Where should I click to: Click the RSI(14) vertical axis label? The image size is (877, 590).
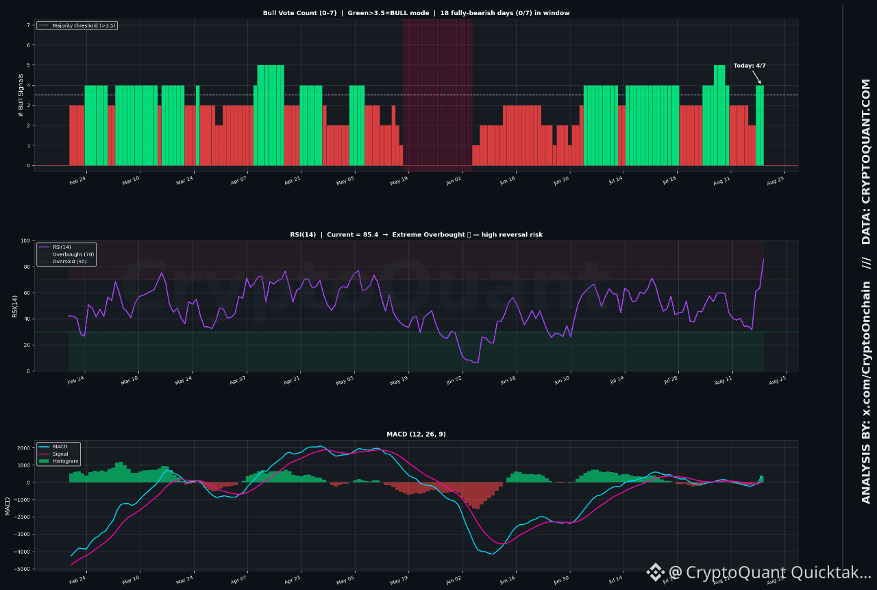[x=14, y=306]
